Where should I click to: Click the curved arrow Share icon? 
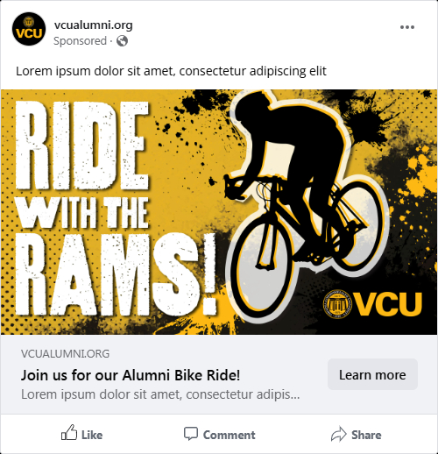tap(339, 434)
